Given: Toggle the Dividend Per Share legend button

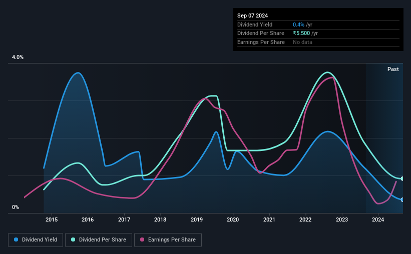Looking at the screenshot, I should click(99, 239).
